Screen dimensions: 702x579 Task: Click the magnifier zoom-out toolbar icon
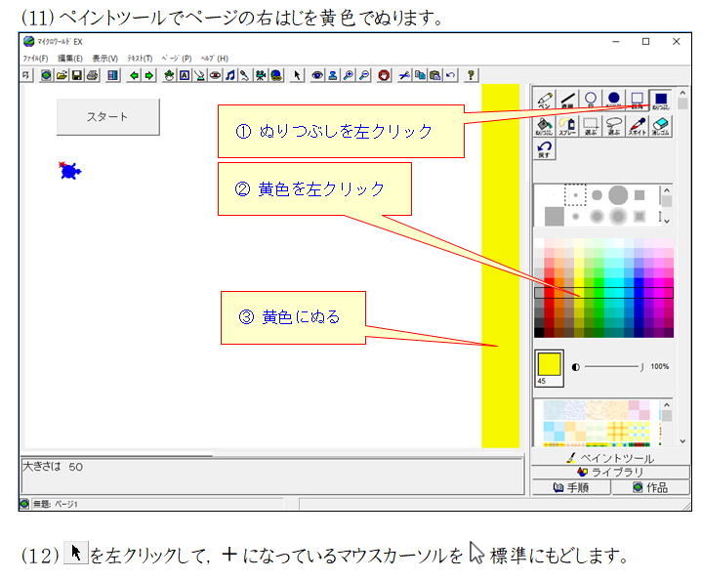pos(364,75)
